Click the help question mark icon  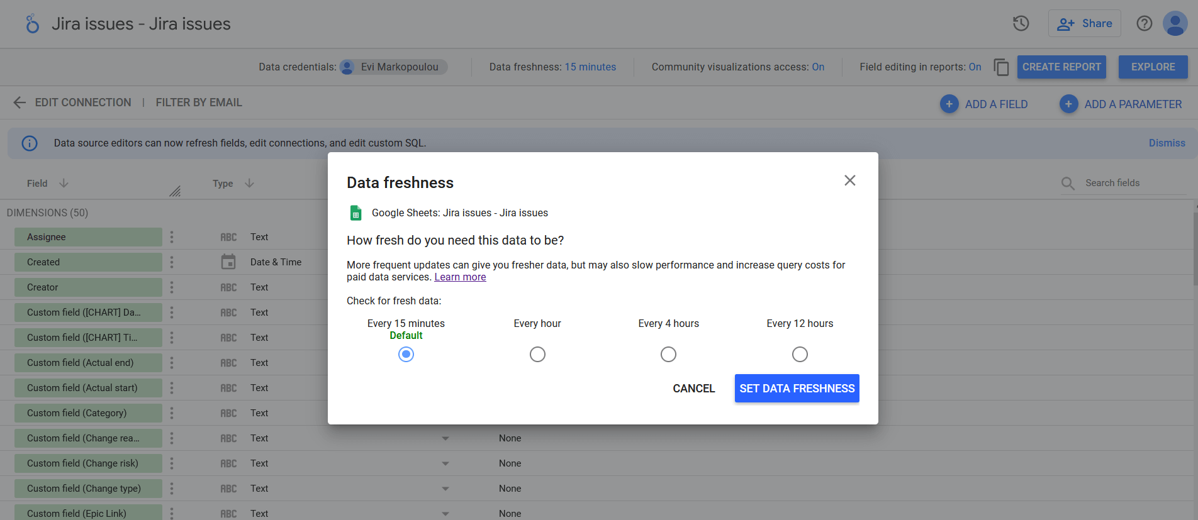pyautogui.click(x=1144, y=23)
